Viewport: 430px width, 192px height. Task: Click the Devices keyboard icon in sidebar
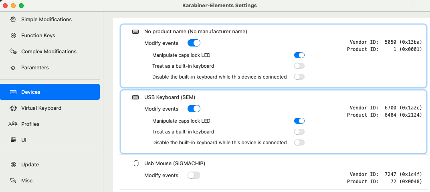[x=13, y=92]
